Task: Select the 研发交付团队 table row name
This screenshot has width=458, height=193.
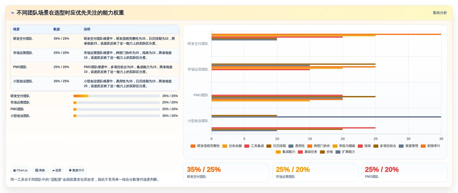Action: 23,39
